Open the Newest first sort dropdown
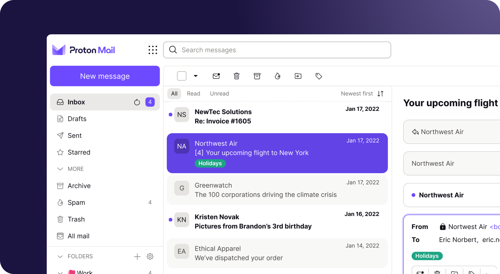 [x=362, y=94]
